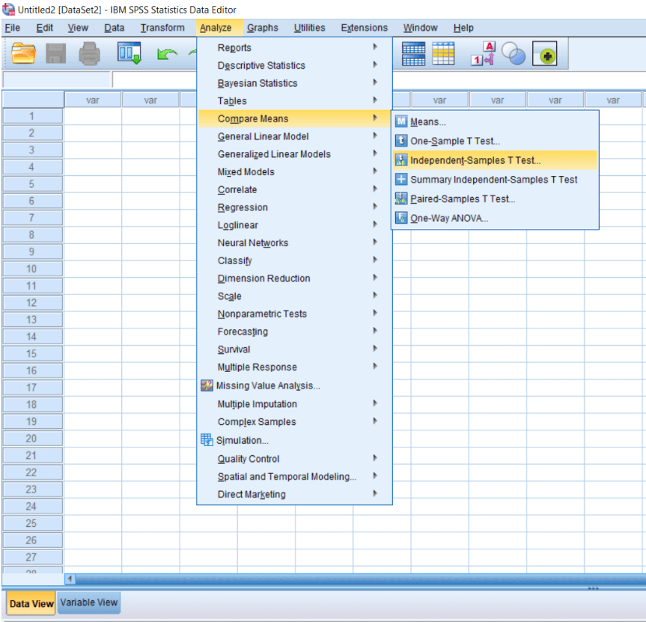Open the Transform menu
This screenshot has height=622, width=646.
click(162, 28)
